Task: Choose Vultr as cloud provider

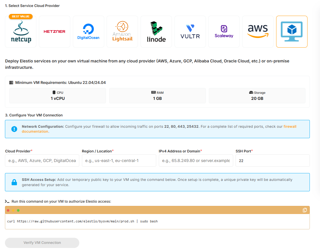Action: pyautogui.click(x=190, y=31)
